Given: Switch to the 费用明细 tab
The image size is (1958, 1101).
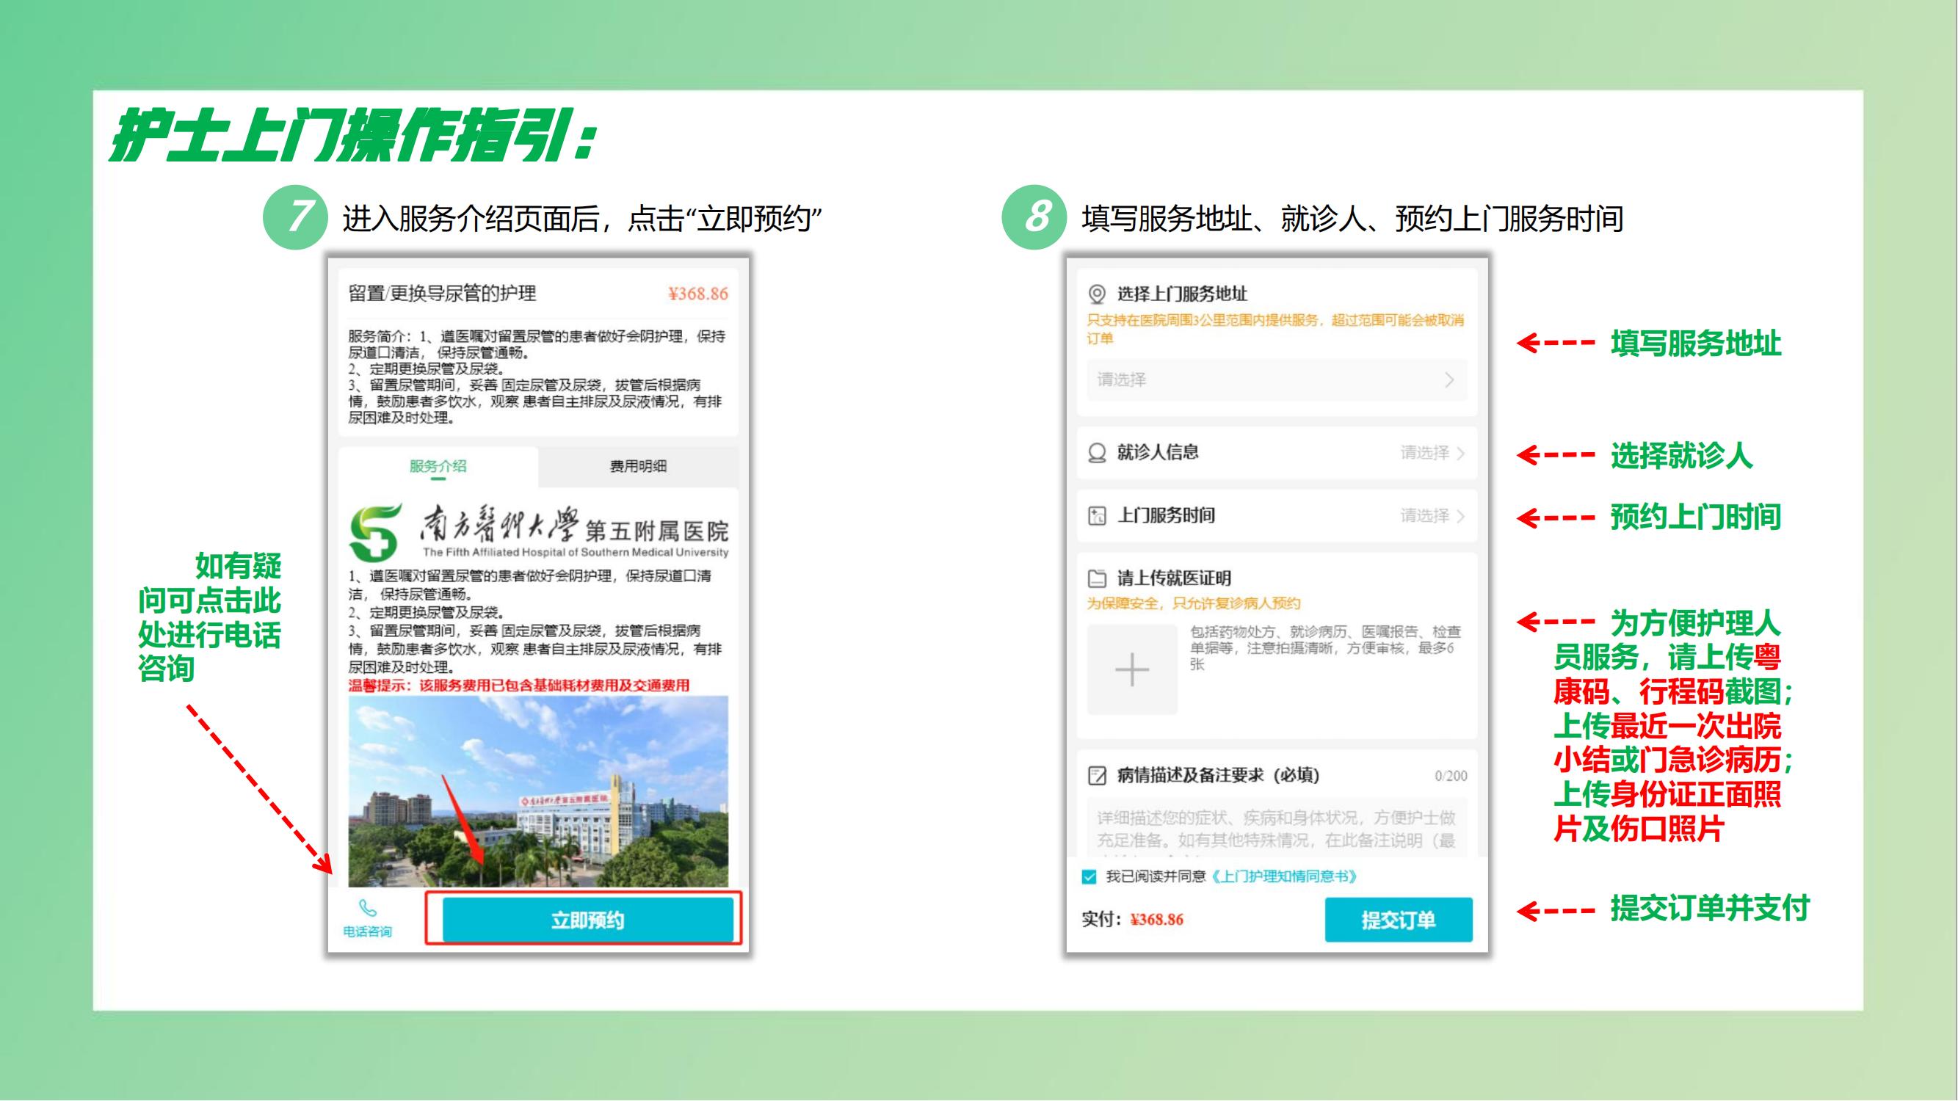Looking at the screenshot, I should 638,466.
